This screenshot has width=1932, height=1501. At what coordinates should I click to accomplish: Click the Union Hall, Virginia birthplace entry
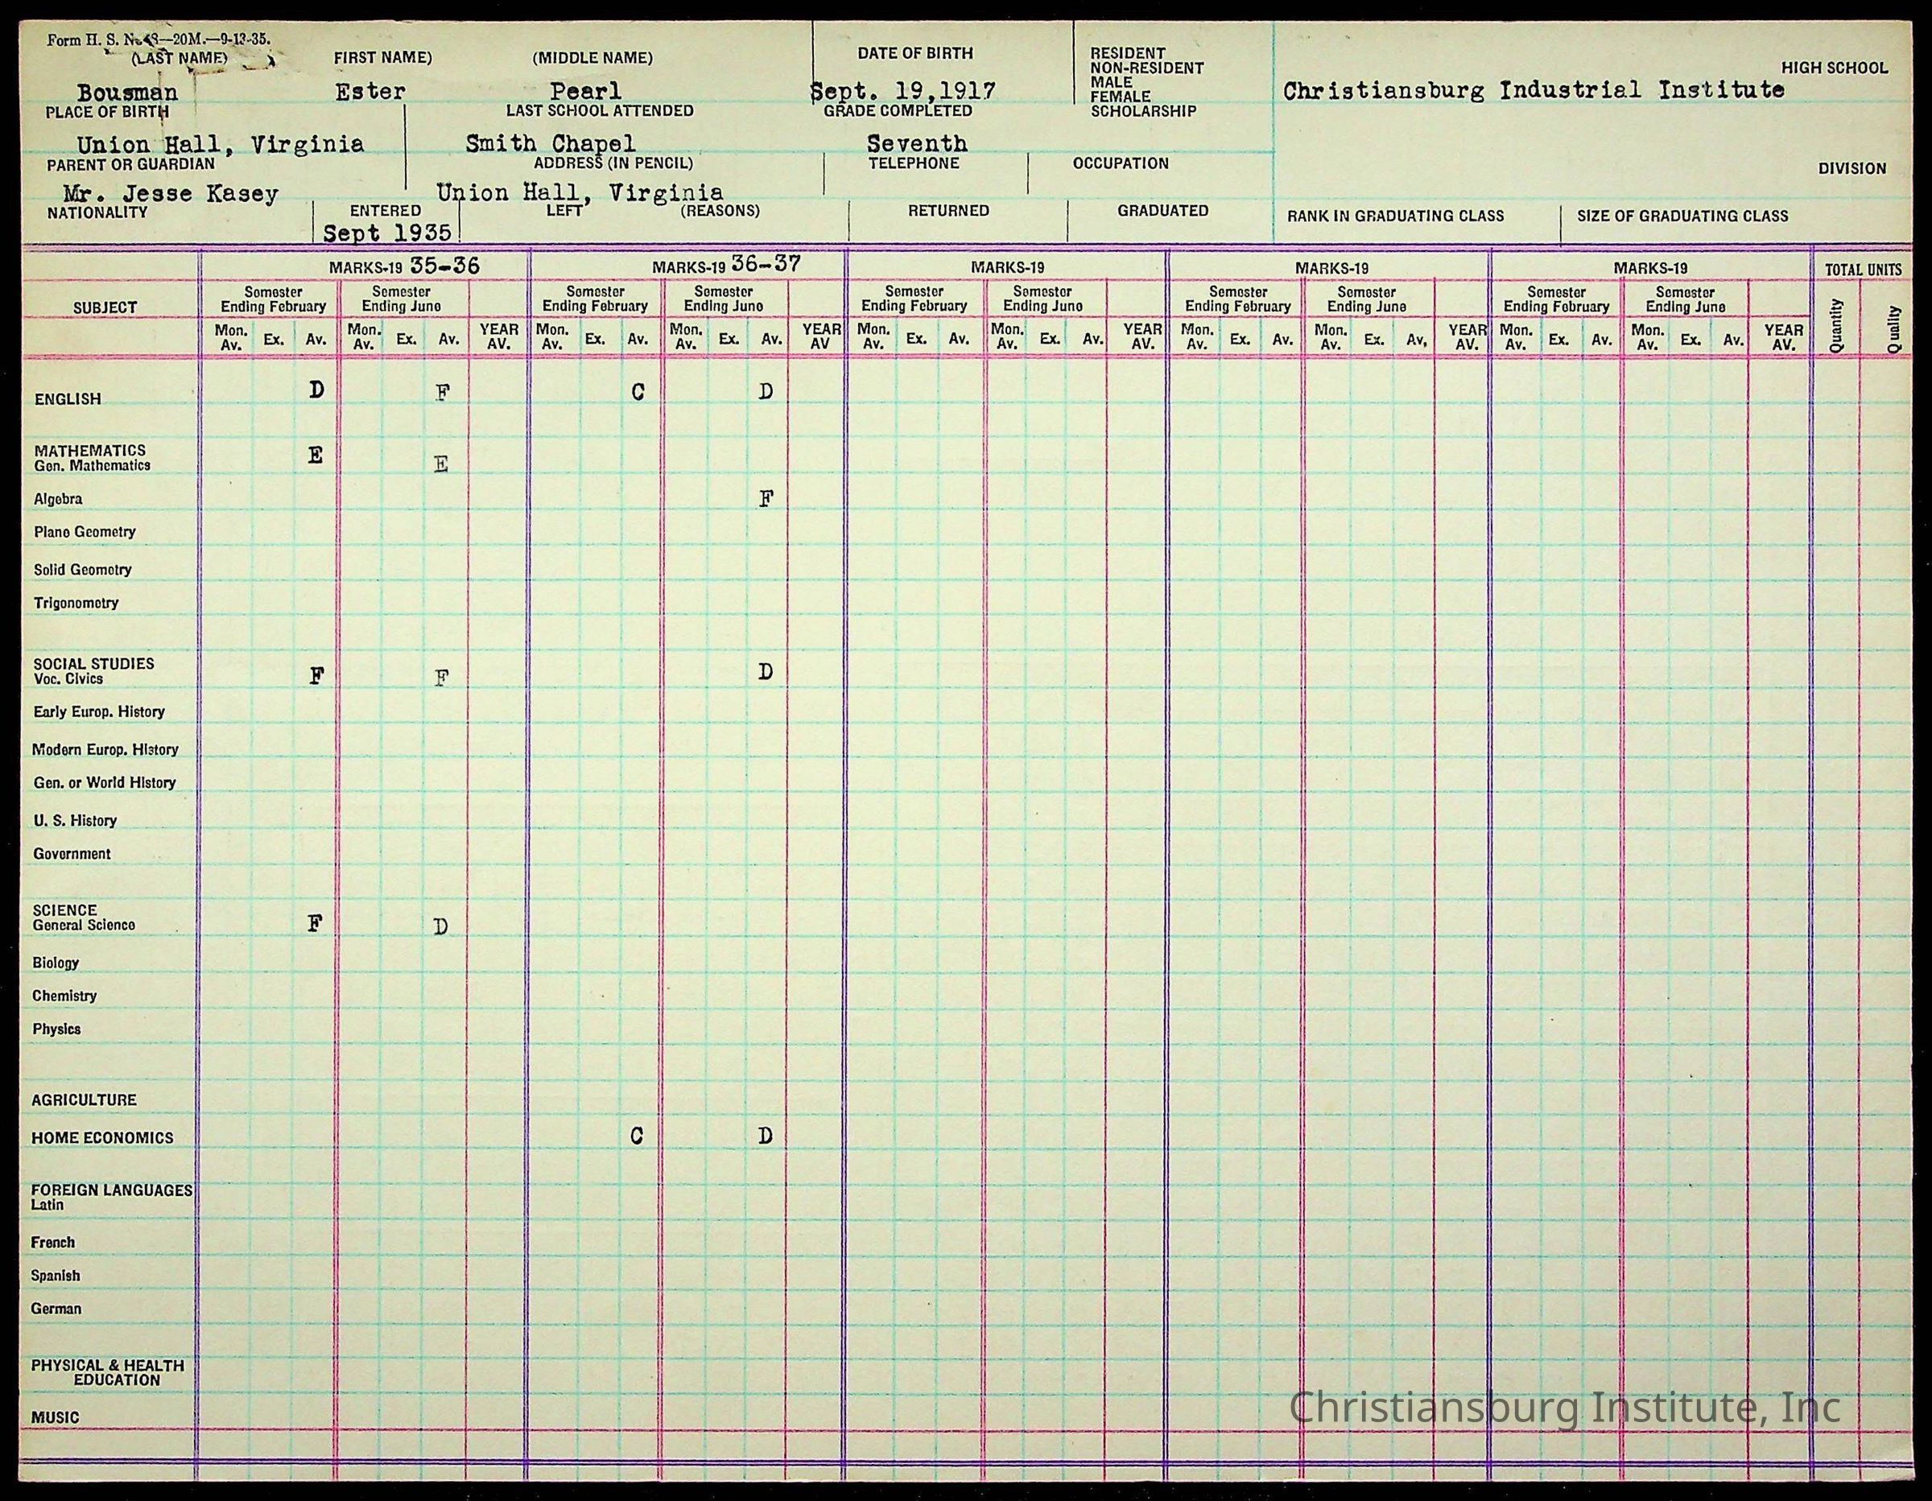pos(220,144)
